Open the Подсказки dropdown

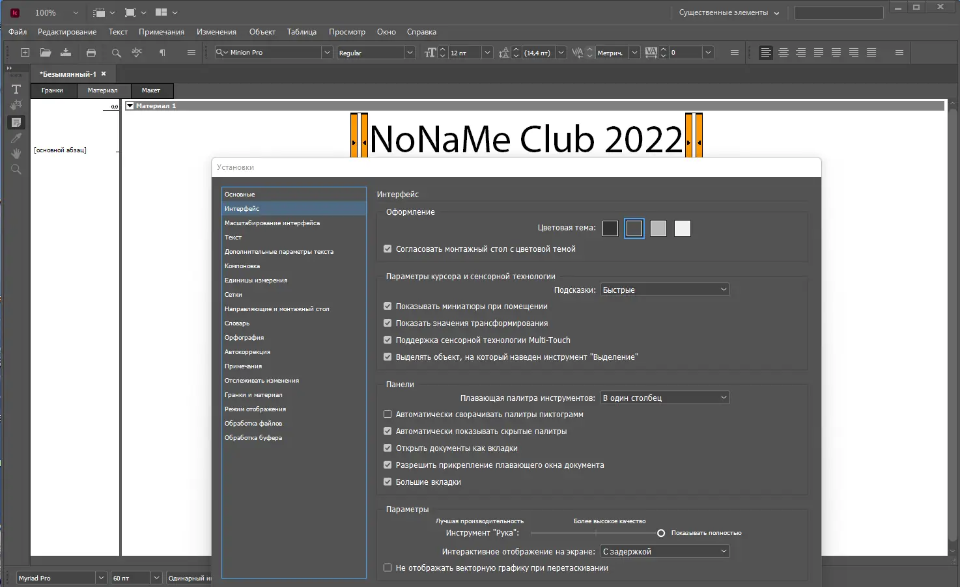pyautogui.click(x=664, y=290)
